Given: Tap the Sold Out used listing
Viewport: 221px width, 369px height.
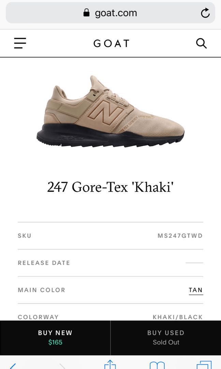Looking at the screenshot, I should [x=166, y=342].
